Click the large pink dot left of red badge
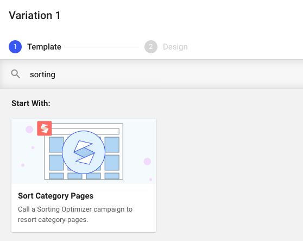The image size is (303, 241). 29,129
